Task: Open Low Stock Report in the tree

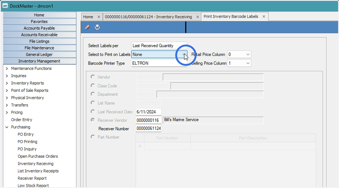Action: click(x=33, y=185)
